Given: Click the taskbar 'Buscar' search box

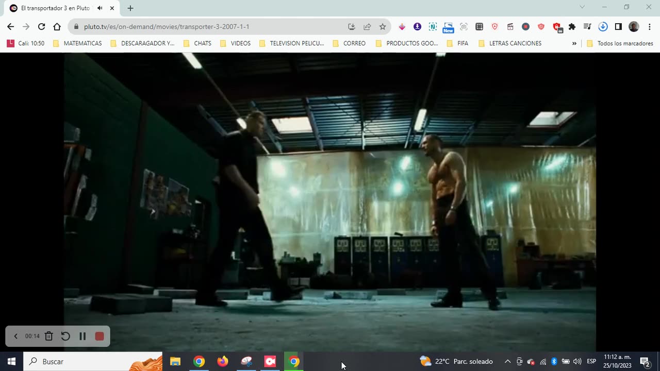Looking at the screenshot, I should (93, 362).
